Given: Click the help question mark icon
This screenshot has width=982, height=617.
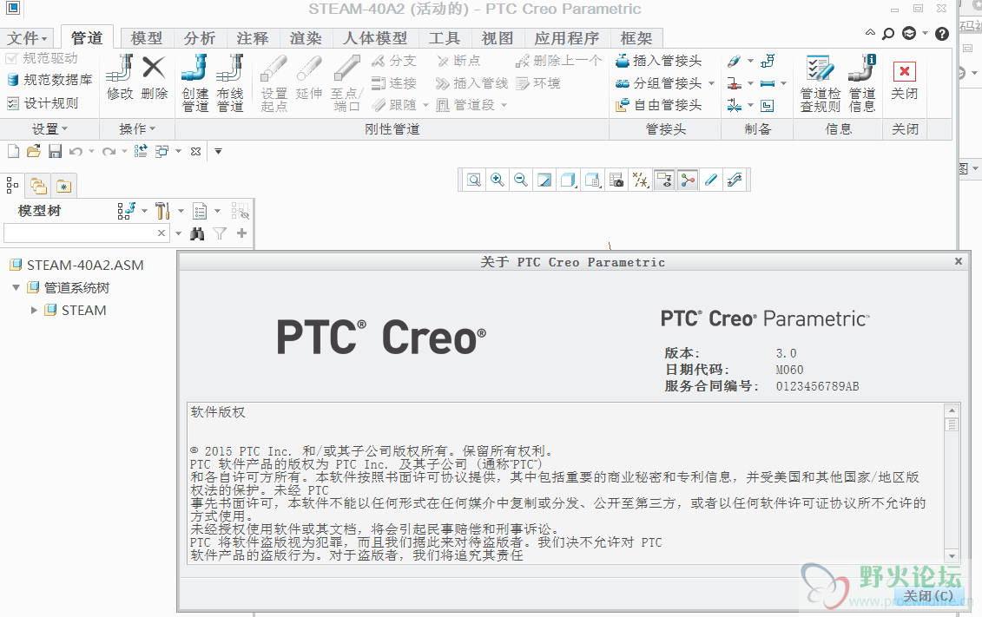Looking at the screenshot, I should (942, 34).
